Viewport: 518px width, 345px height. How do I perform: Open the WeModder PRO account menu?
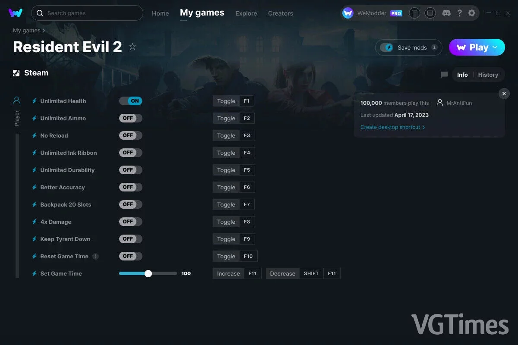coord(373,13)
